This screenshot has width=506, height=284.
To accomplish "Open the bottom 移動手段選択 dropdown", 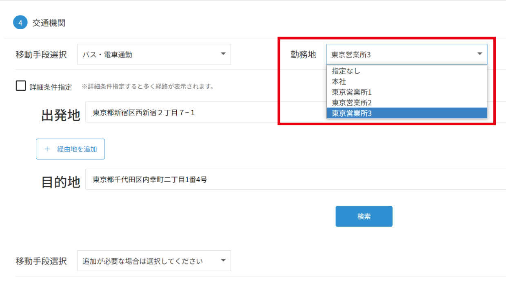I will click(x=154, y=260).
